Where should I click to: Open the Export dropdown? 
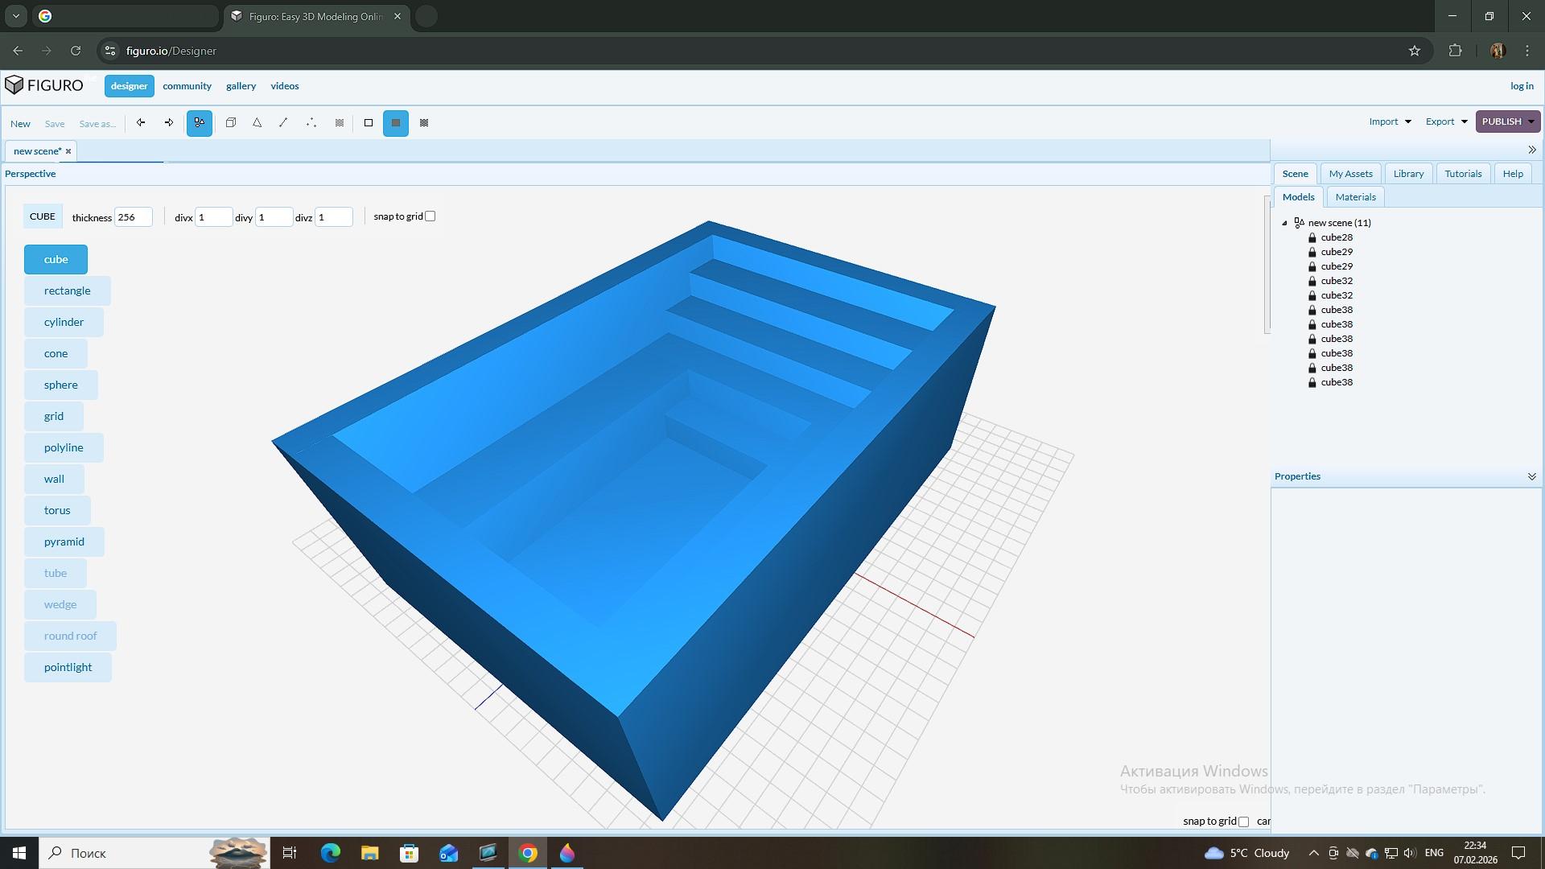pos(1446,121)
